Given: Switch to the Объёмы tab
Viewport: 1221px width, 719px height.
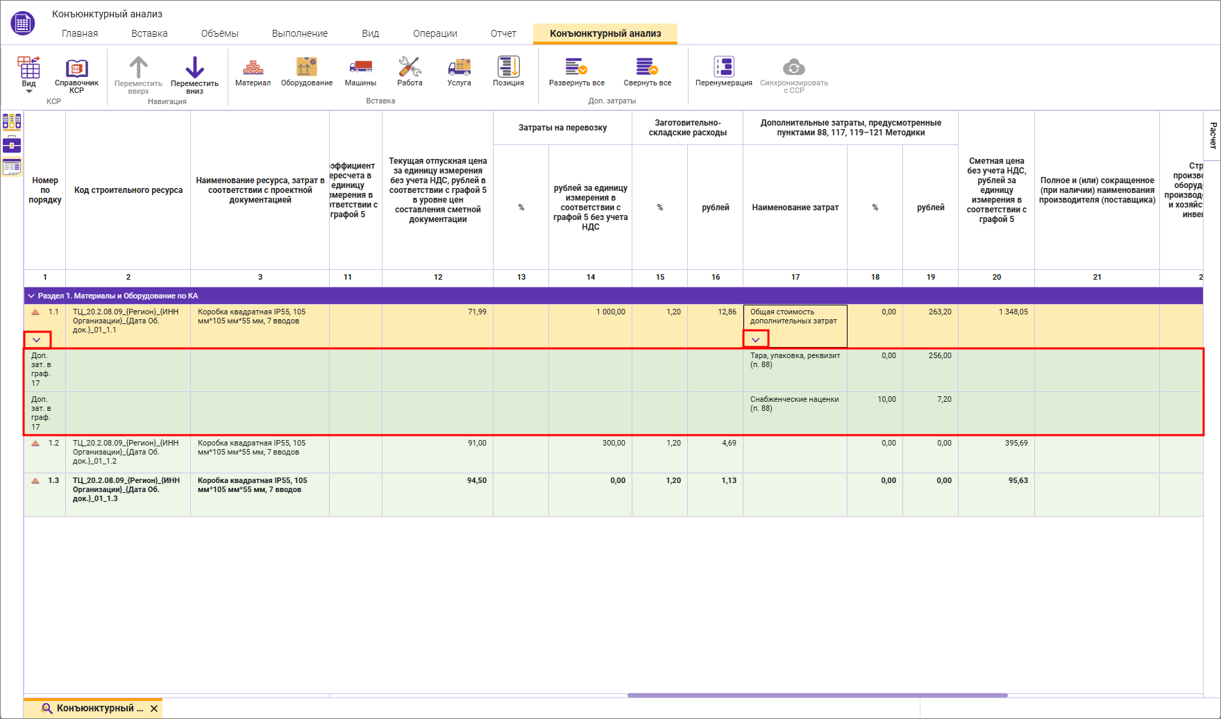Looking at the screenshot, I should (x=219, y=33).
